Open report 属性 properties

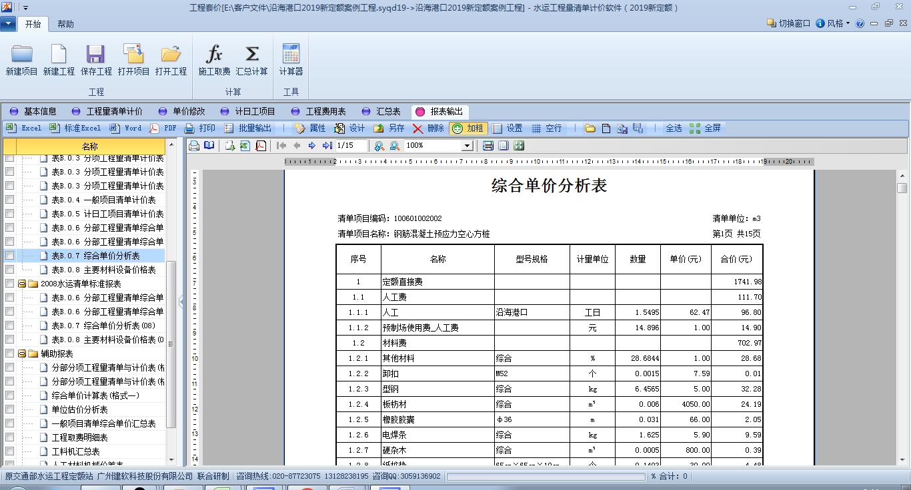click(x=311, y=128)
